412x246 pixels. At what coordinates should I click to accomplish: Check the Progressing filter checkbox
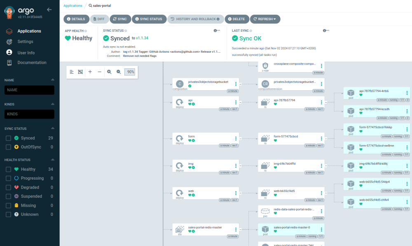(8, 178)
